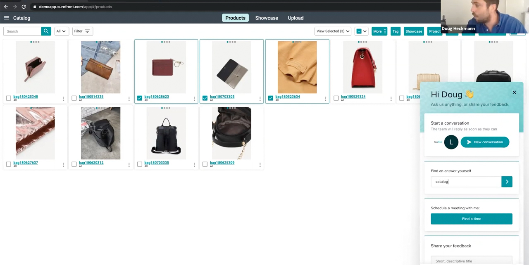Image resolution: width=529 pixels, height=265 pixels.
Task: Open the select-all checkbox dropdown
Action: (x=364, y=31)
